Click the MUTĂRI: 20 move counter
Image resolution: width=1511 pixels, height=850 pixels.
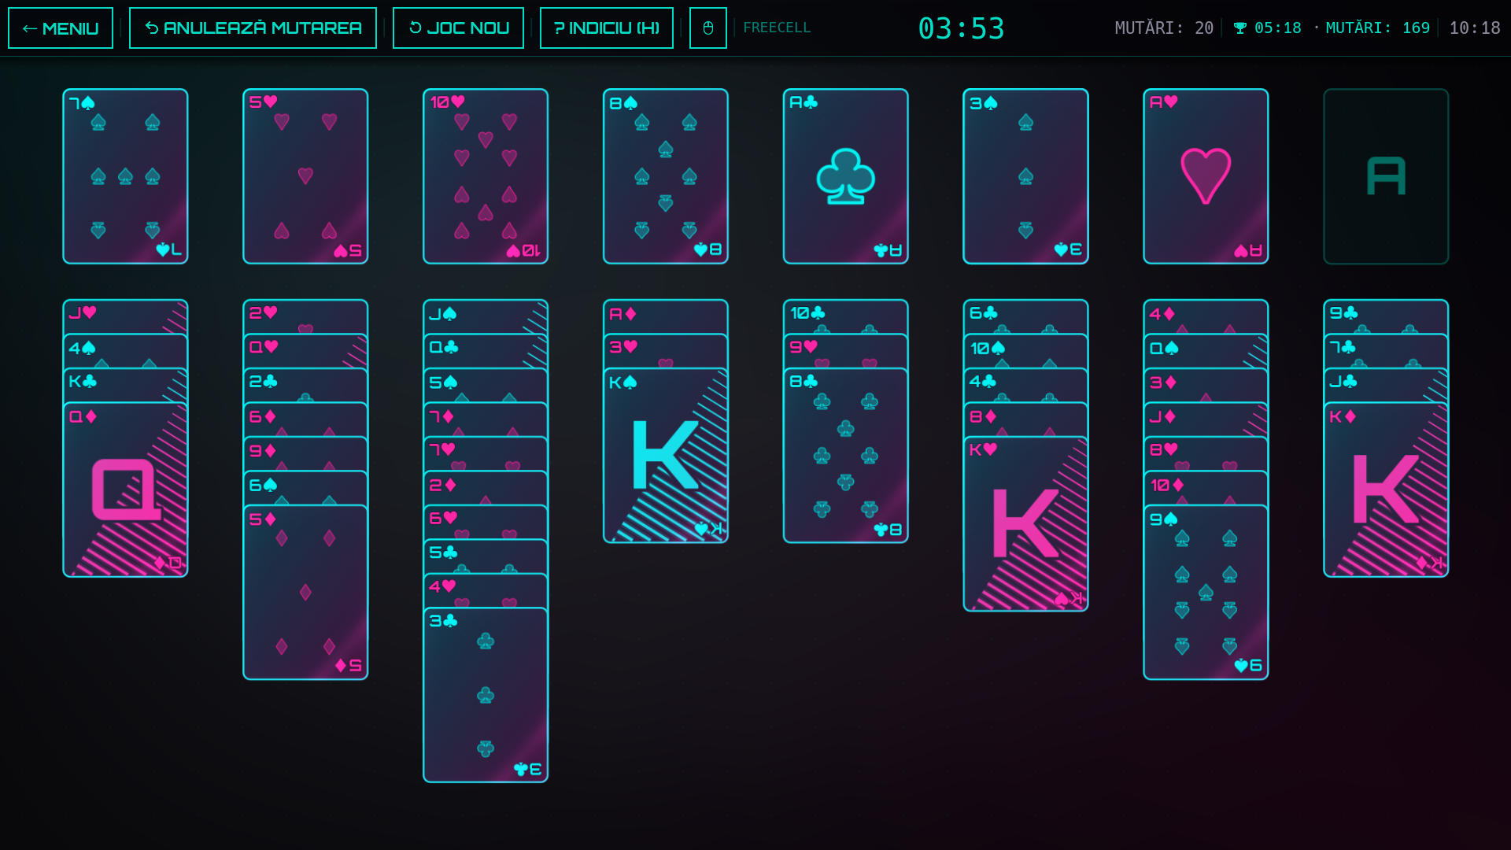tap(1164, 28)
